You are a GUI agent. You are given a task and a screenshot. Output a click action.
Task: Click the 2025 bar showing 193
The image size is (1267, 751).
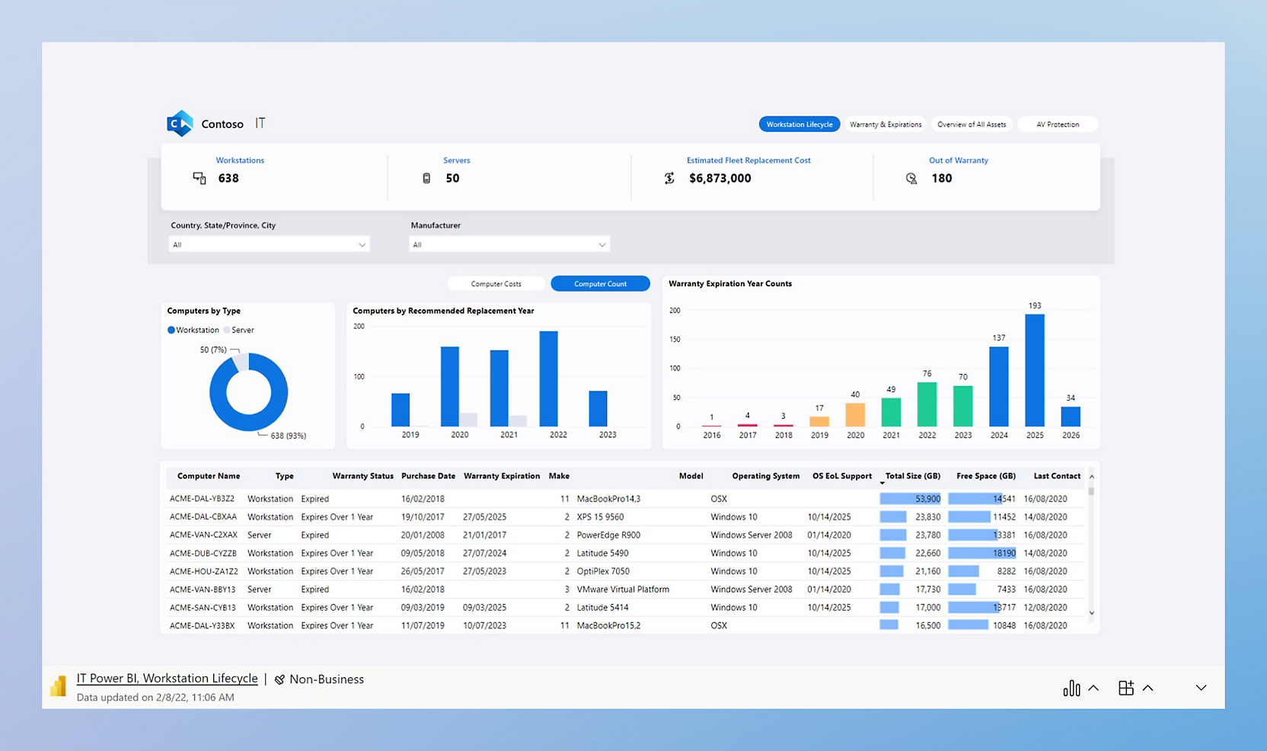pyautogui.click(x=1035, y=370)
